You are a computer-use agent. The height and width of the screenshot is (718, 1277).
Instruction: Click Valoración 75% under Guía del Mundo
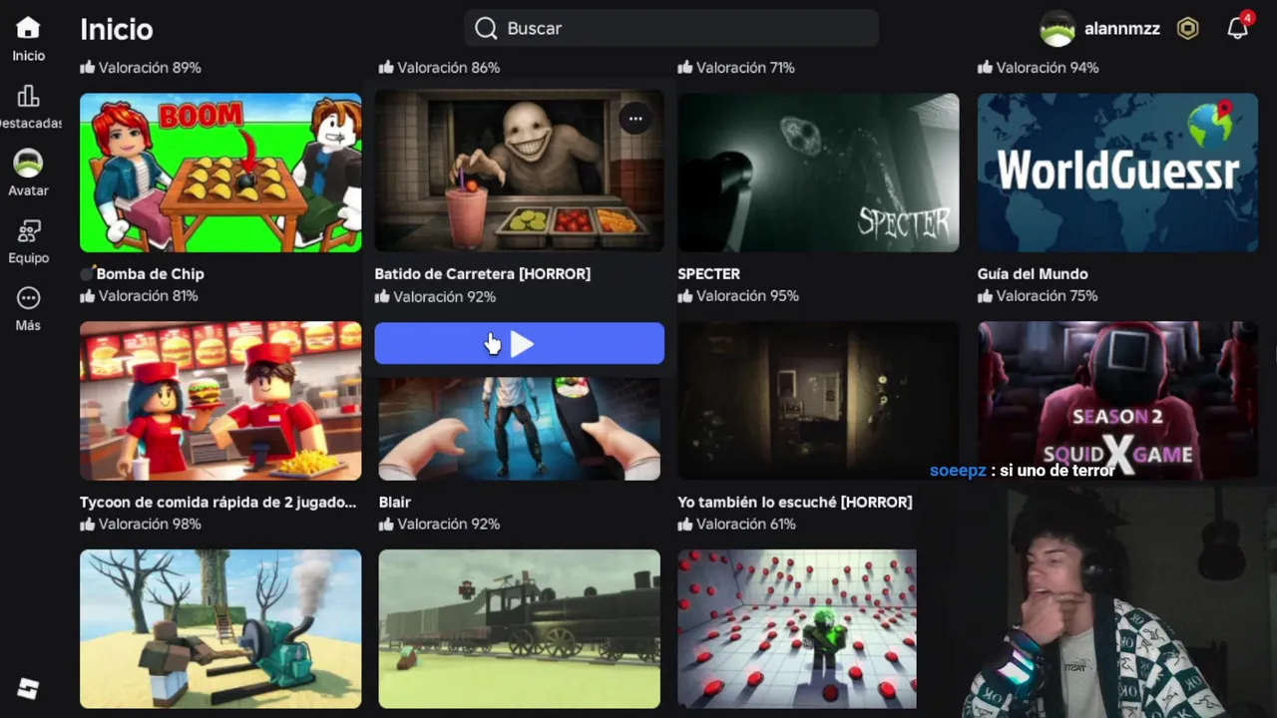tap(1038, 295)
